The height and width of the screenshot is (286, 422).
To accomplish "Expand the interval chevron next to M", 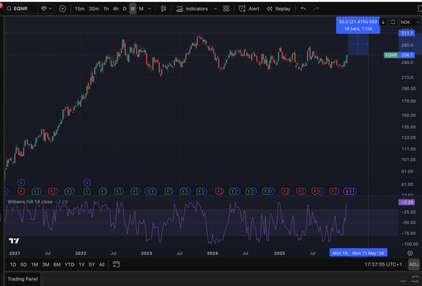I will [x=149, y=8].
